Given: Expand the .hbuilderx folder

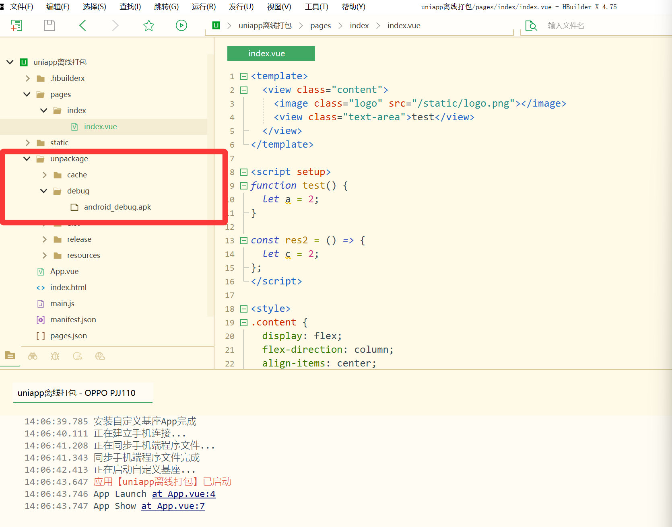Looking at the screenshot, I should coord(27,78).
